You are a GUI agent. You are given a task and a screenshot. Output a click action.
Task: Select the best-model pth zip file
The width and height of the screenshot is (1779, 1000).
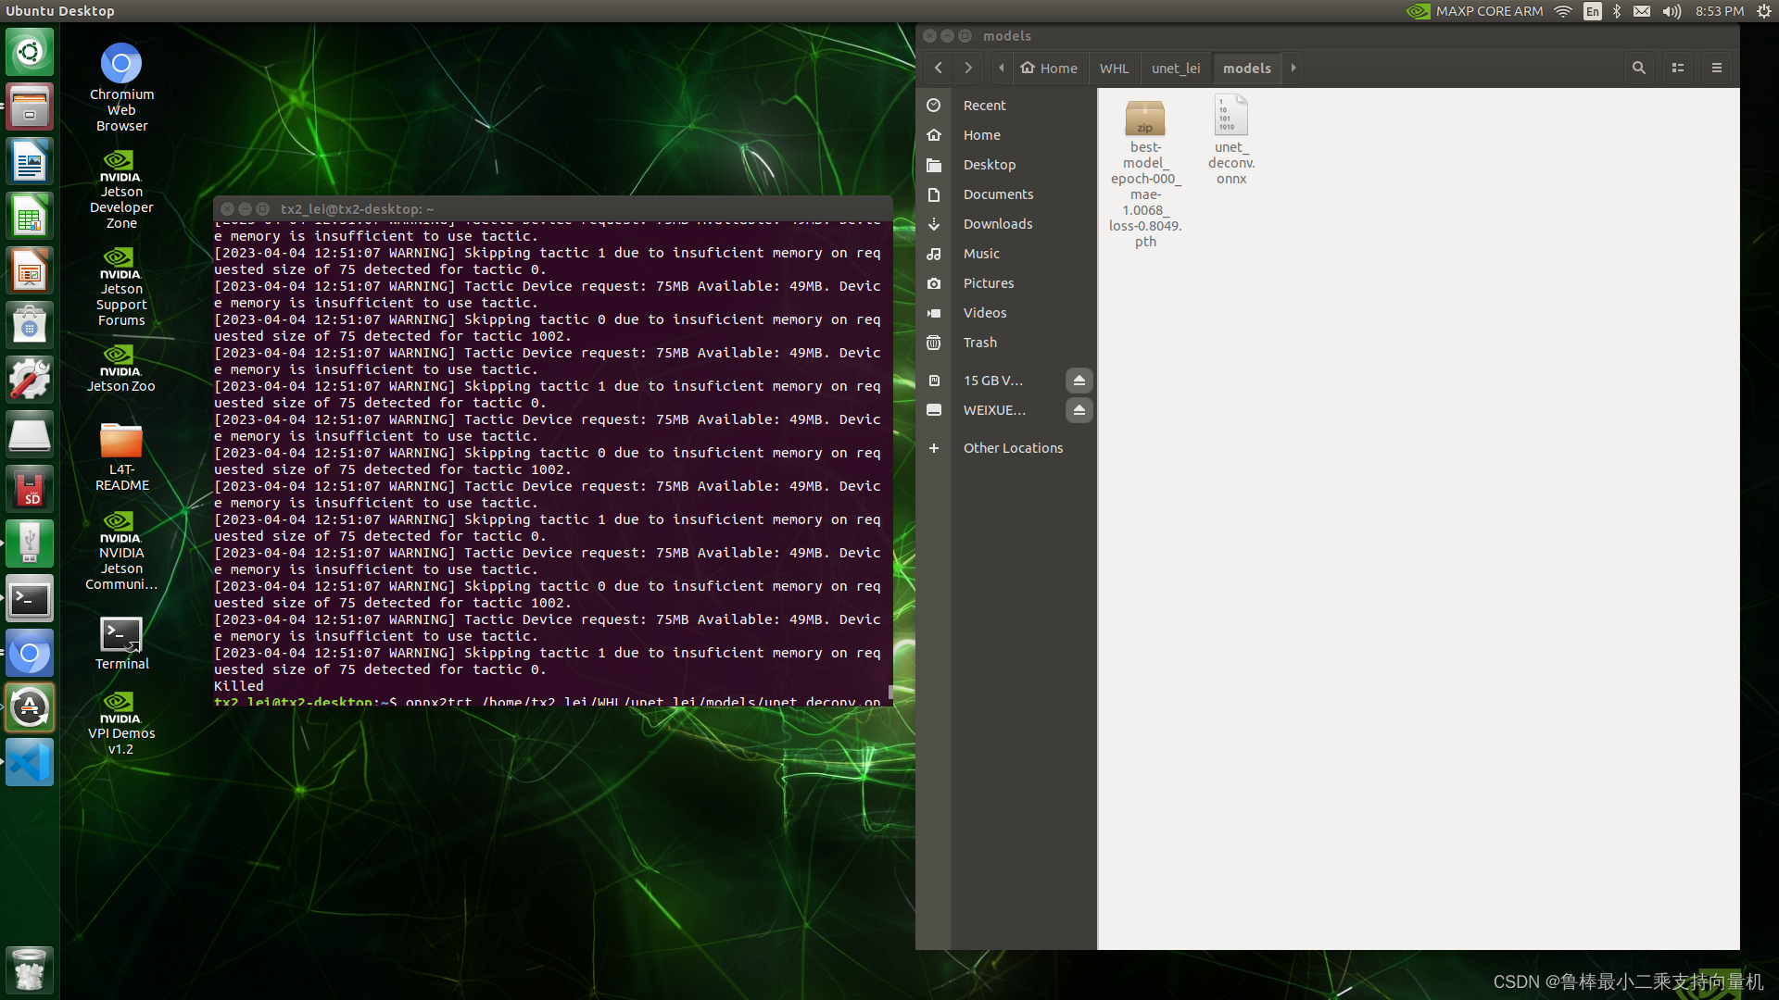[x=1145, y=119]
